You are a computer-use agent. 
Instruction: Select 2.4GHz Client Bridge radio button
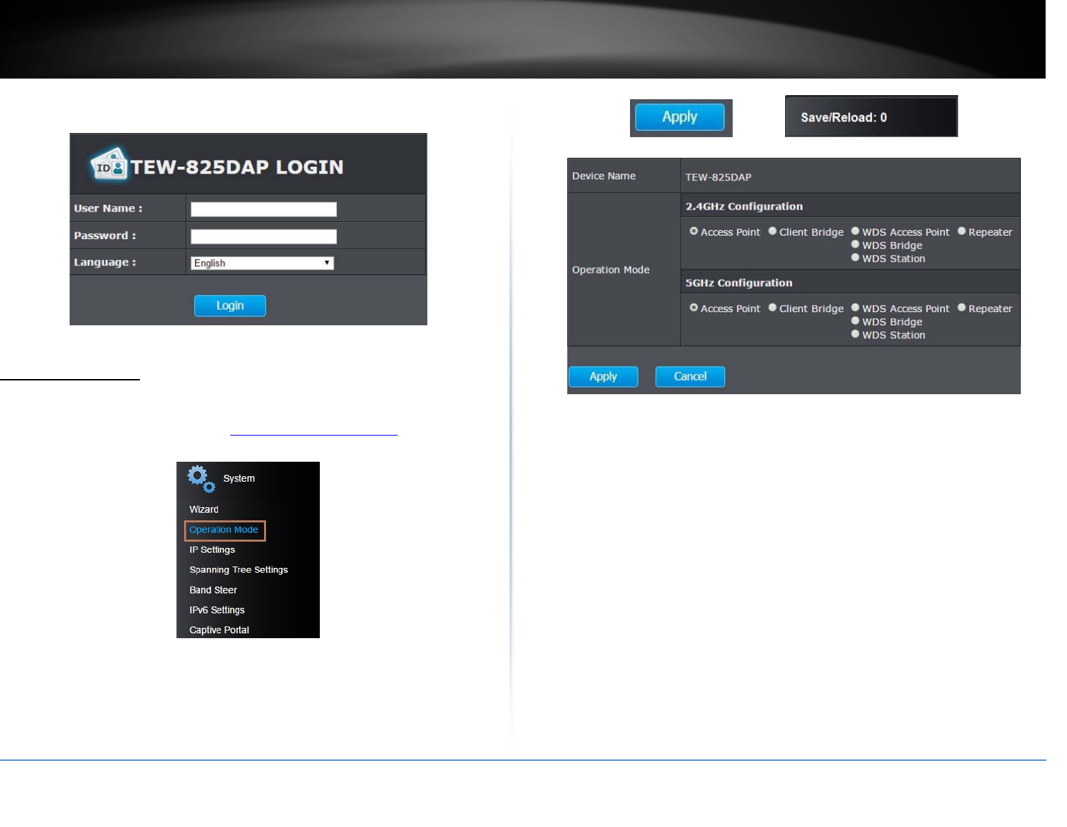(x=773, y=232)
